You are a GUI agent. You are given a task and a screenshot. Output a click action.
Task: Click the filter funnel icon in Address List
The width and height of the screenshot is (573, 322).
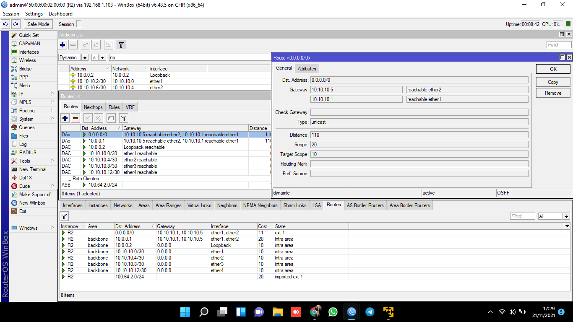click(121, 45)
